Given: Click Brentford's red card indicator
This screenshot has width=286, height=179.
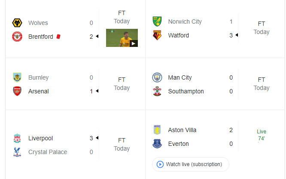Looking at the screenshot, I should click(x=58, y=37).
